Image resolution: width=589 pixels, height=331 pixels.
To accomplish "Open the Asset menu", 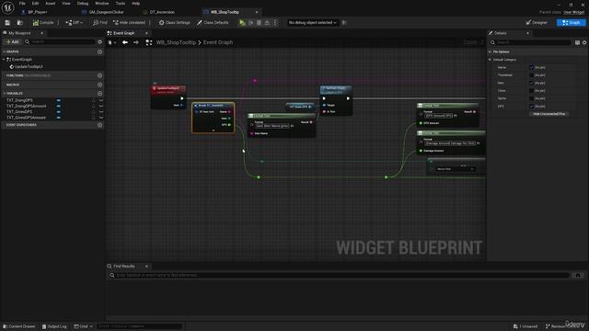I will (51, 4).
